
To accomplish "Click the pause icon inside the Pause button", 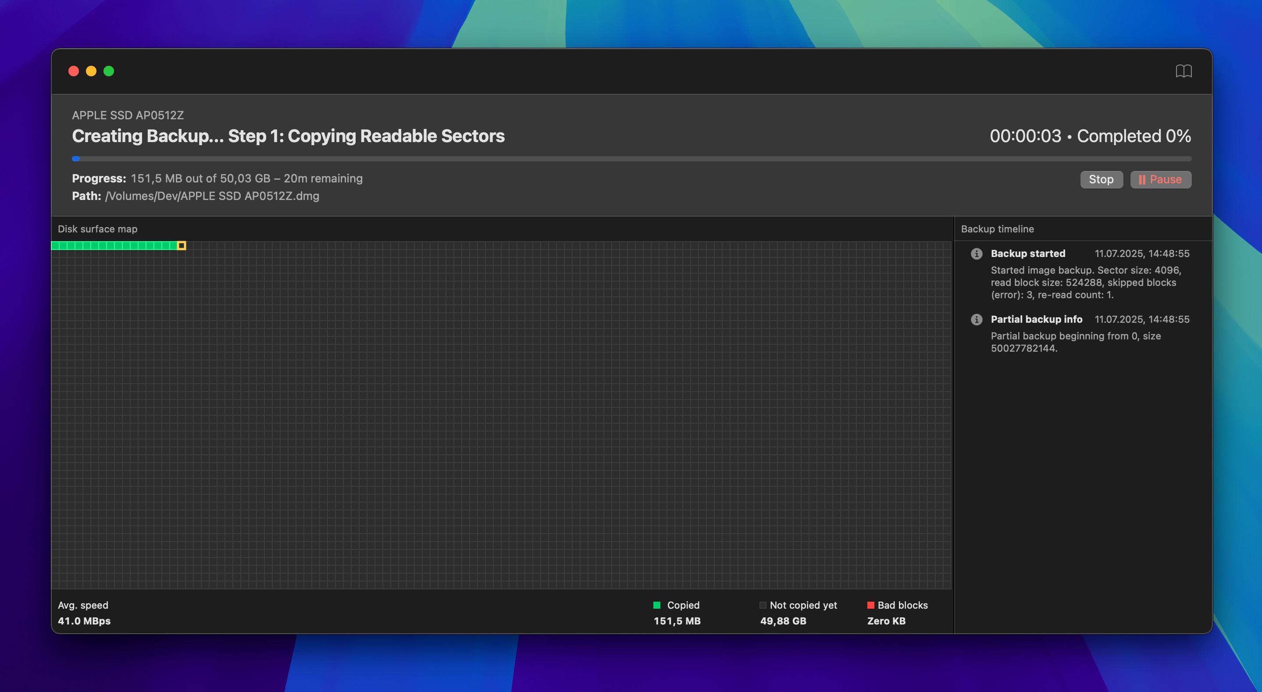I will (1142, 179).
